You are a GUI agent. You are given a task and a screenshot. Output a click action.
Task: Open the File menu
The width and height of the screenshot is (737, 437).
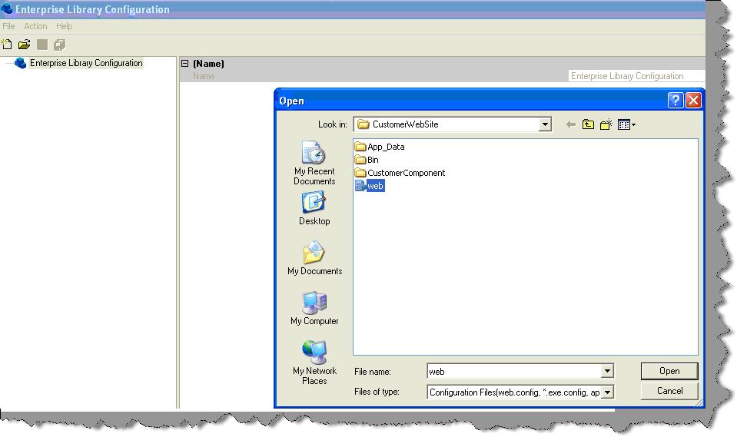(8, 26)
